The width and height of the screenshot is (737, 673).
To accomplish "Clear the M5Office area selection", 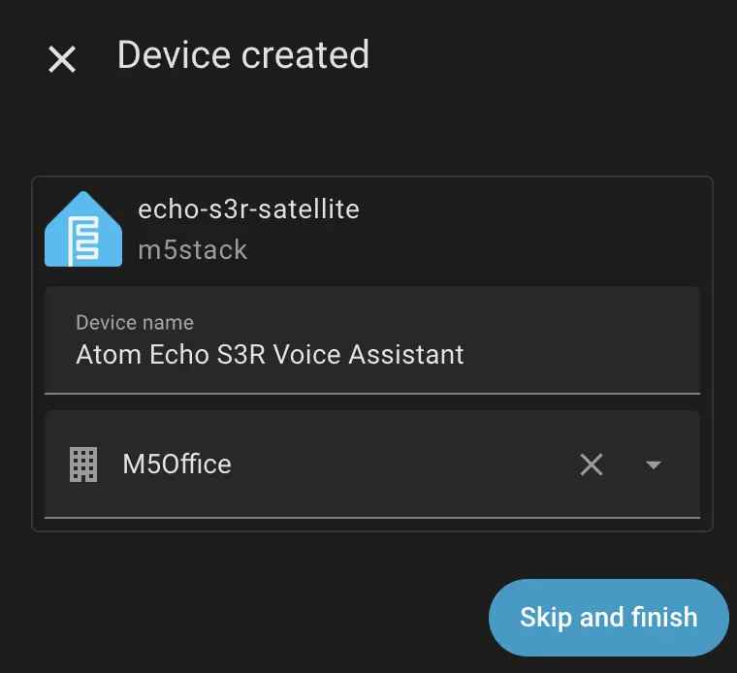I will coord(592,465).
